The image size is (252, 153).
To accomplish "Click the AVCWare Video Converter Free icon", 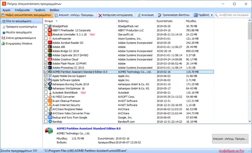I will point(50,113).
